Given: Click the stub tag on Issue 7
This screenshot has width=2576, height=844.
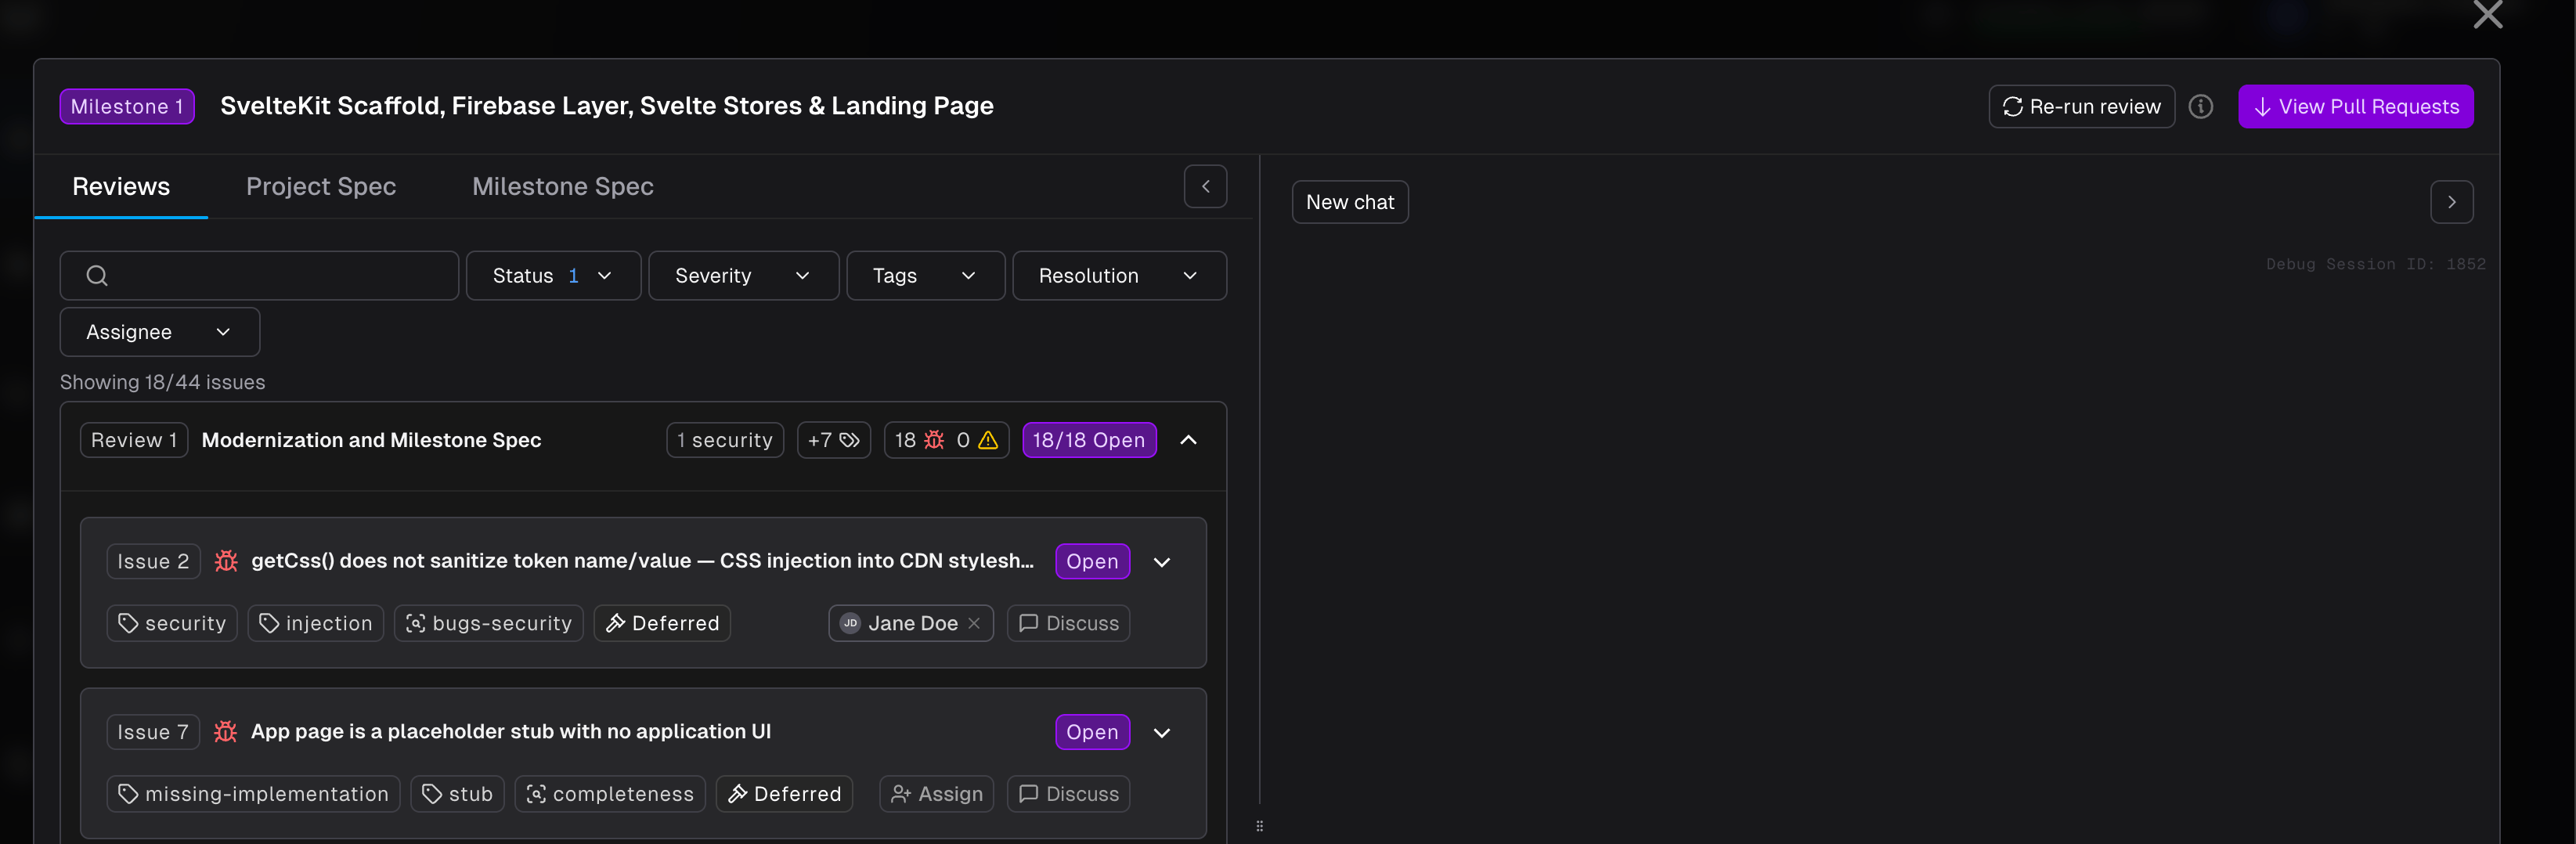Looking at the screenshot, I should point(458,794).
